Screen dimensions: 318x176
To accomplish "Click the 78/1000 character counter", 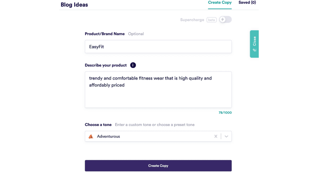I will pos(225,113).
